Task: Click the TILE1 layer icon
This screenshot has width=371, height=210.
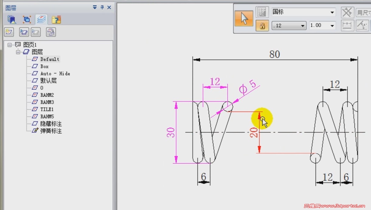Action: (35, 109)
